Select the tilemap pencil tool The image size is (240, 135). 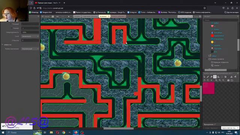(208, 77)
